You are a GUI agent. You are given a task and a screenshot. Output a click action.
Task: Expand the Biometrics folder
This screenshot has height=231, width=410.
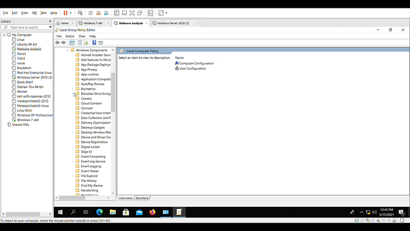[x=73, y=89]
